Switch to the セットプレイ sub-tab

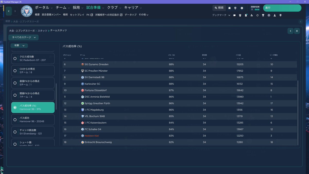tap(77, 15)
